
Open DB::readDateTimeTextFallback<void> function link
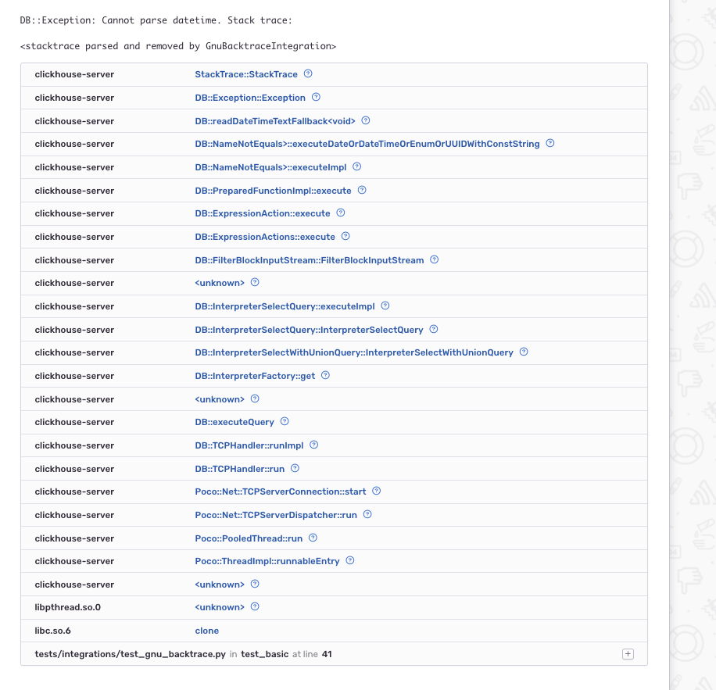275,121
